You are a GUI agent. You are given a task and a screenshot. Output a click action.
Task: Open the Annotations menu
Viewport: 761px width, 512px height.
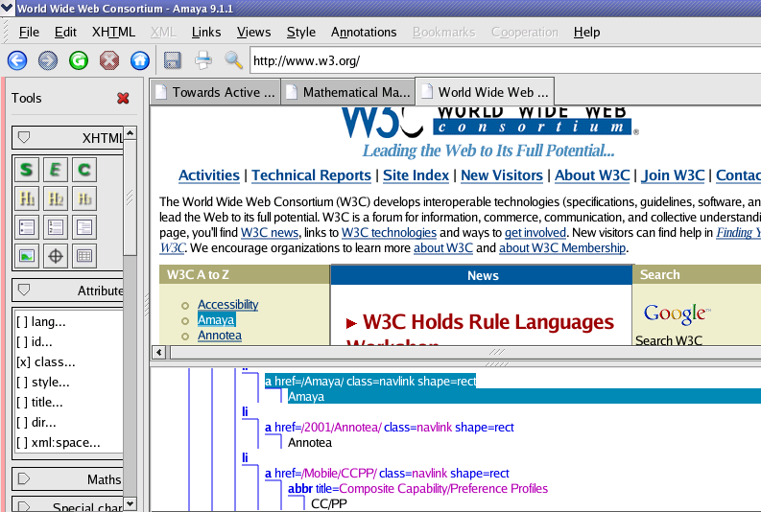[x=364, y=32]
